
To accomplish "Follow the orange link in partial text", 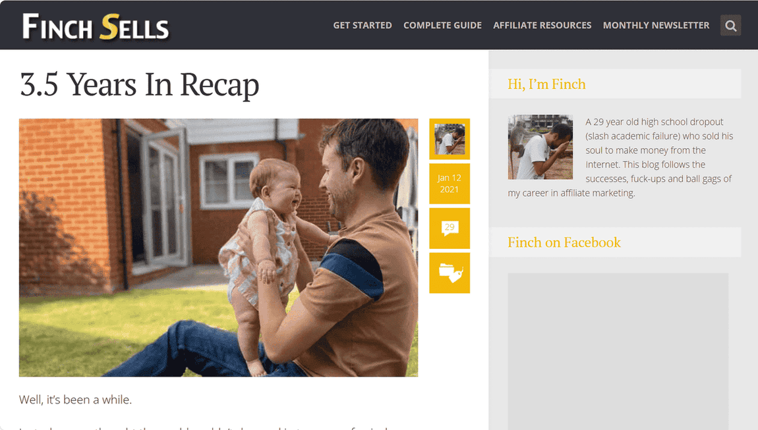I will pyautogui.click(x=334, y=427).
